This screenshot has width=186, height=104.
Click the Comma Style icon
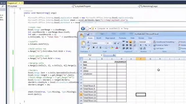coord(149,45)
